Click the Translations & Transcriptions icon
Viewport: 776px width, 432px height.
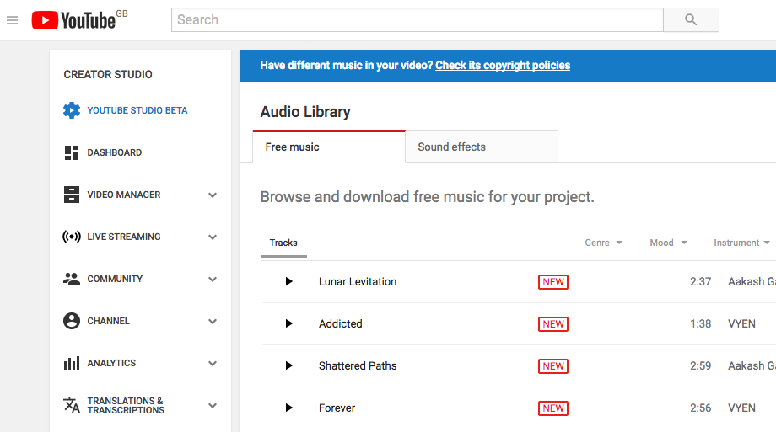coord(72,405)
